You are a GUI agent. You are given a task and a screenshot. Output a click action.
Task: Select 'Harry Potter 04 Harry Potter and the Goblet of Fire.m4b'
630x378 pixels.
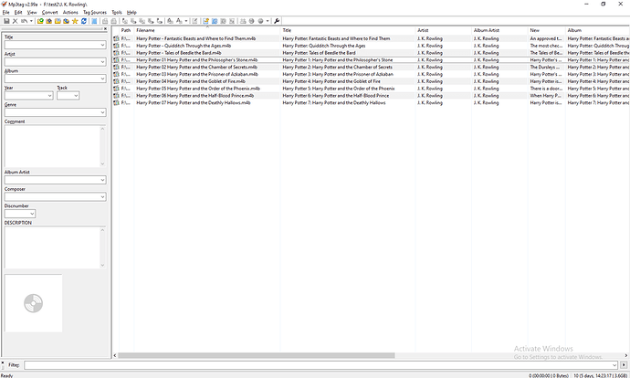click(191, 81)
